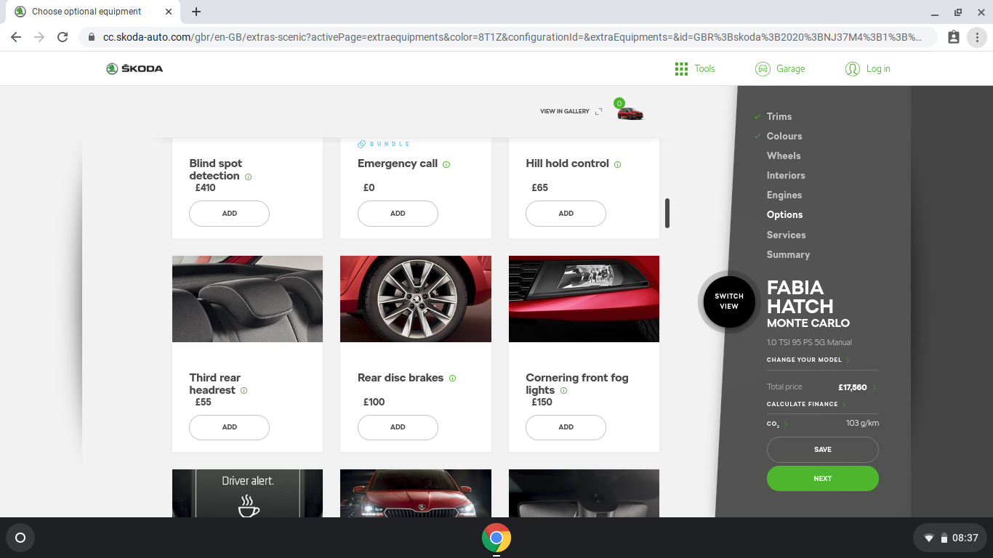
Task: Show info for Emergency call
Action: pos(446,164)
